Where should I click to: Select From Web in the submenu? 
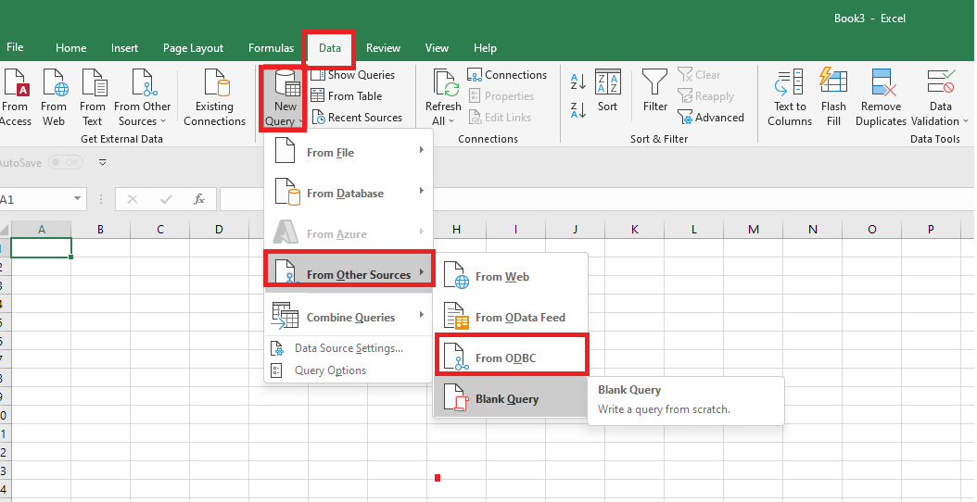coord(511,277)
